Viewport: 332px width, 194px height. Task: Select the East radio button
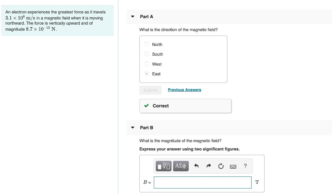147,74
